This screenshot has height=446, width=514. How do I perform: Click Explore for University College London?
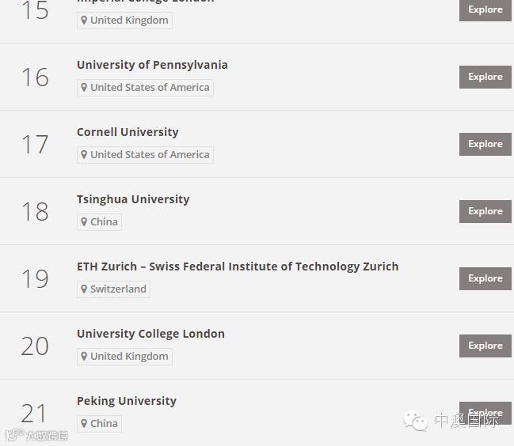[485, 346]
